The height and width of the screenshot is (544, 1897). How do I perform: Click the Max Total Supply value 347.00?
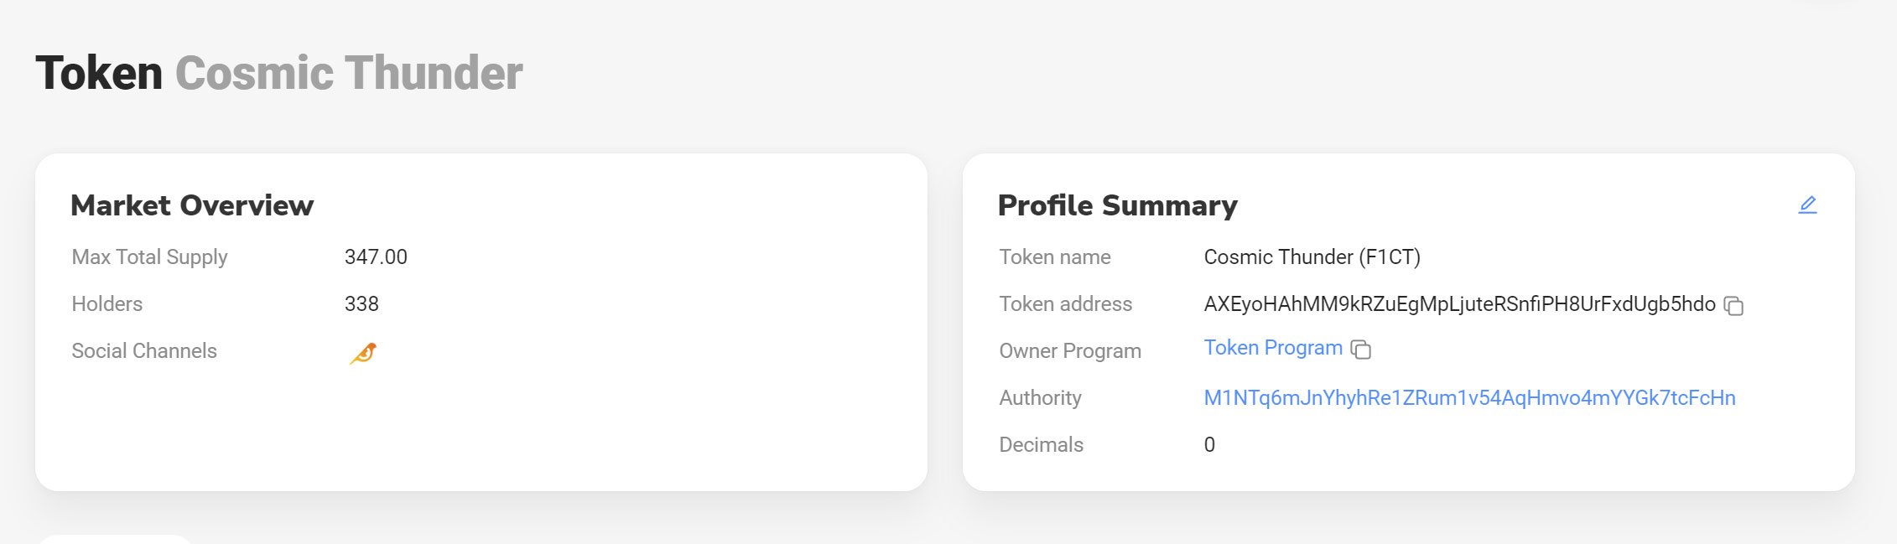tap(376, 257)
